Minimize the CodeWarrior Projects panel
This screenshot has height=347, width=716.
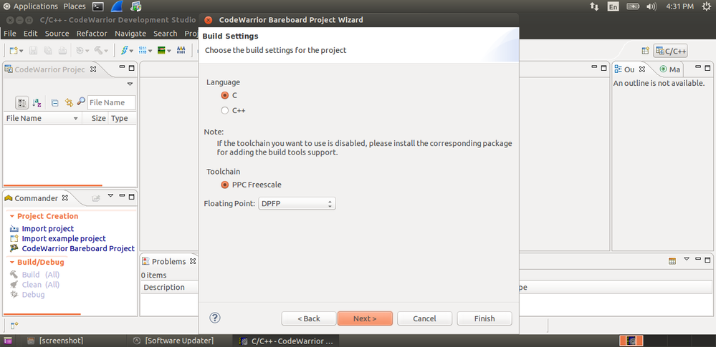point(122,67)
